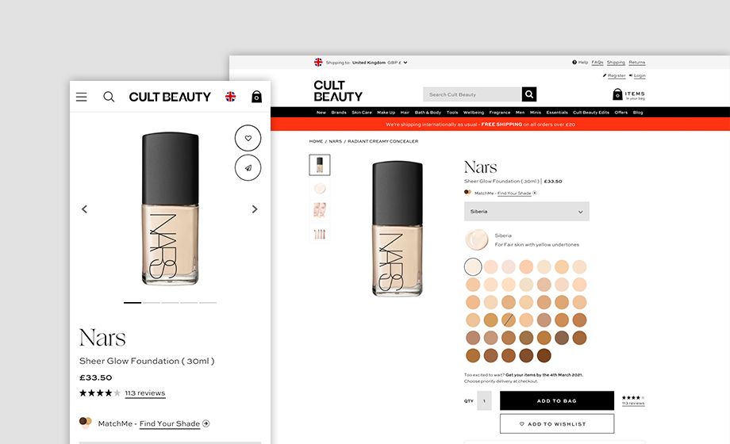Go to next product image in mobile carousel
The width and height of the screenshot is (730, 444).
(x=255, y=209)
